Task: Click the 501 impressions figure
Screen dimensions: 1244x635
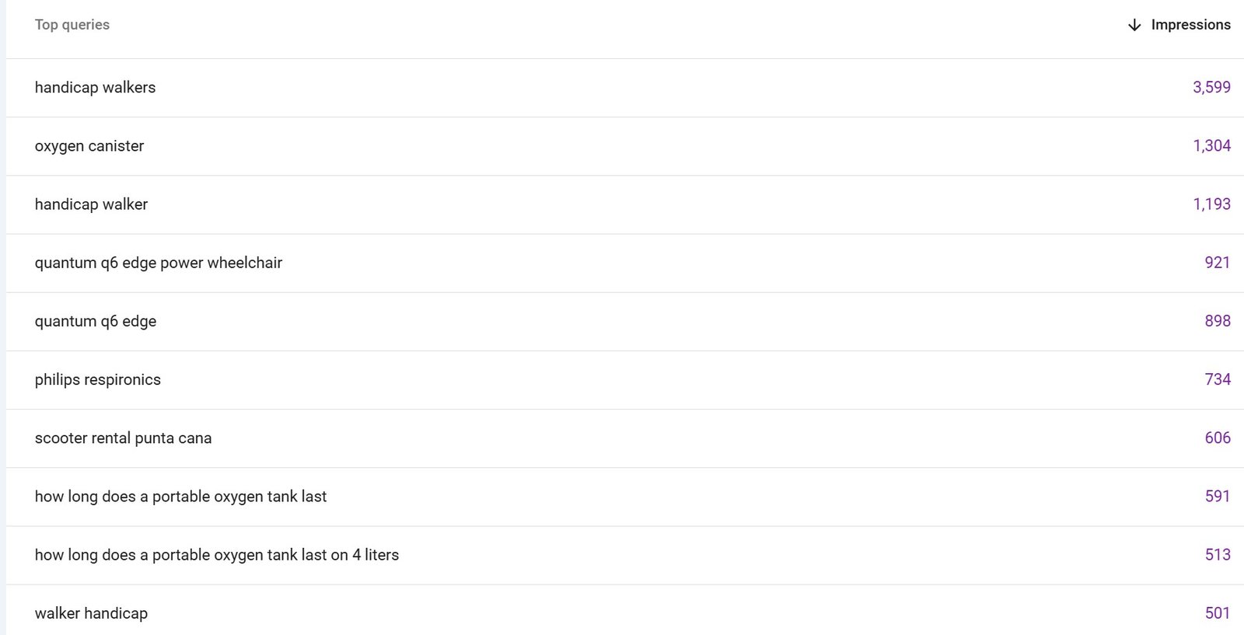Action: [x=1217, y=613]
